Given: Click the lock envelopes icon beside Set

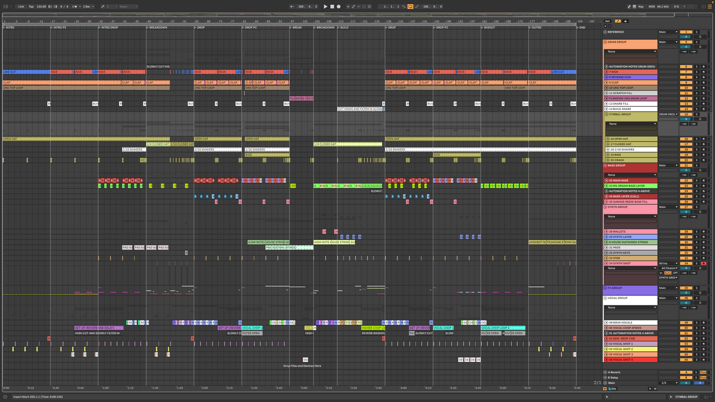Looking at the screenshot, I should click(x=625, y=21).
